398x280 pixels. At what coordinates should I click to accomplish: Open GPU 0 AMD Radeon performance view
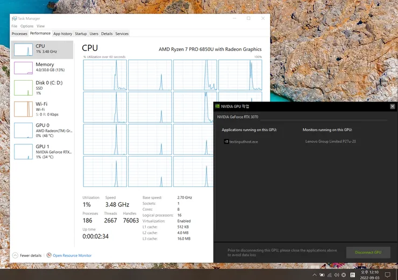42,131
